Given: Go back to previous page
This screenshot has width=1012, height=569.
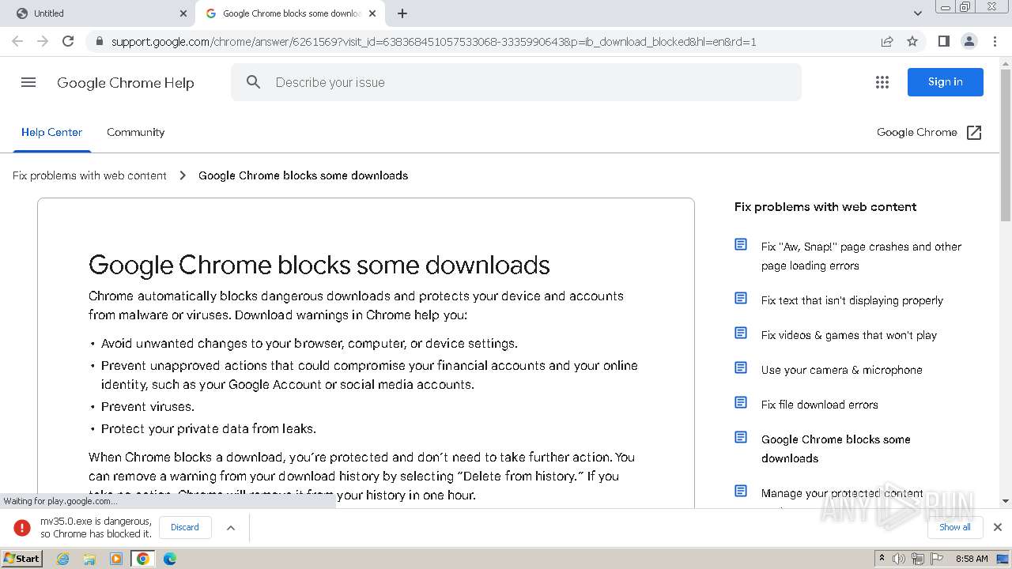Looking at the screenshot, I should [x=17, y=41].
